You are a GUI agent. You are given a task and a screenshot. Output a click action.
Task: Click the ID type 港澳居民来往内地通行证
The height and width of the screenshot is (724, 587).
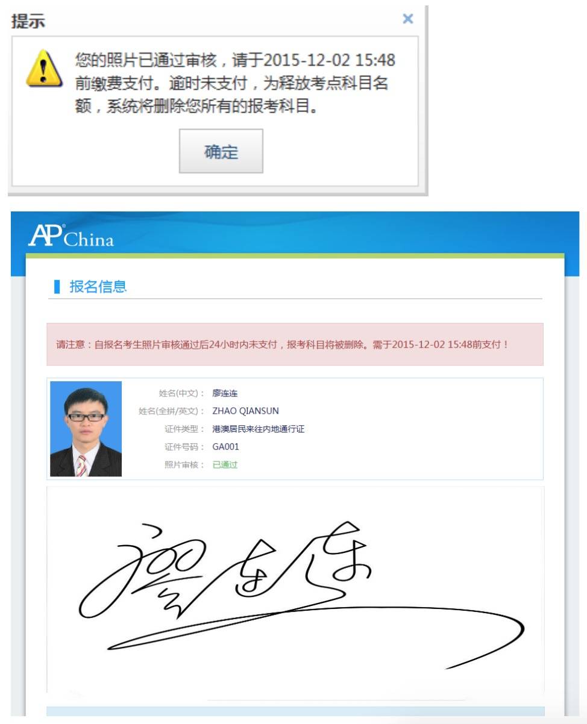[x=259, y=429]
